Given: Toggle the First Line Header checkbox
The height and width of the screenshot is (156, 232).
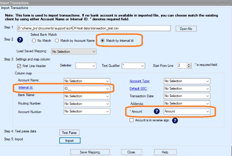Looking at the screenshot, I should coord(19,66).
